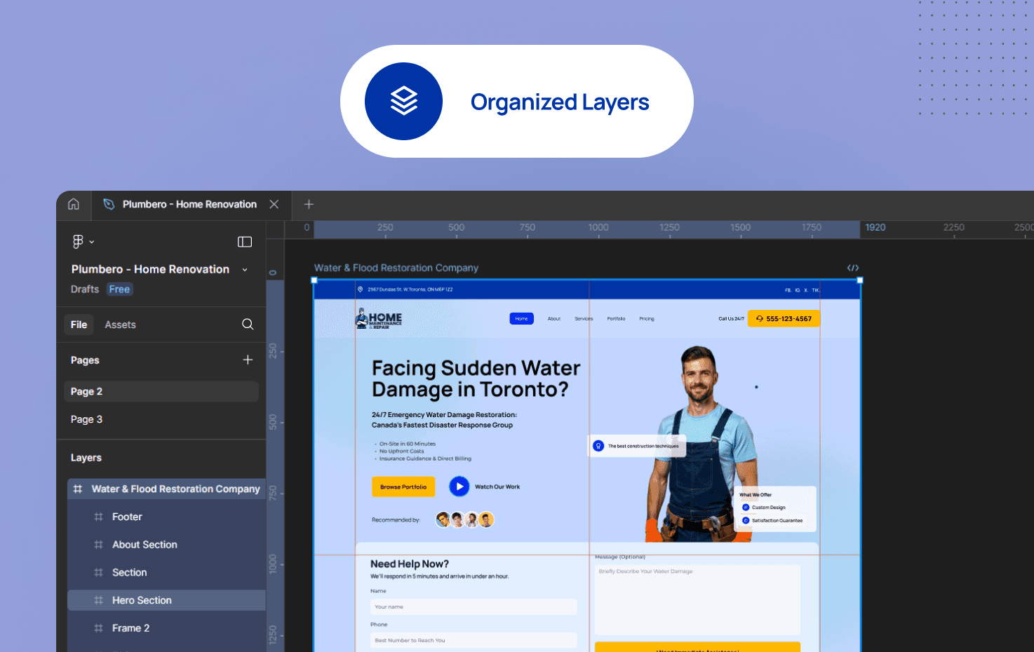Screen dimensions: 1034x652
Task: Click the frame icon beside Section layer
Action: pos(98,573)
